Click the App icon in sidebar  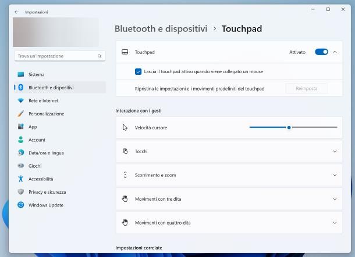(x=21, y=126)
